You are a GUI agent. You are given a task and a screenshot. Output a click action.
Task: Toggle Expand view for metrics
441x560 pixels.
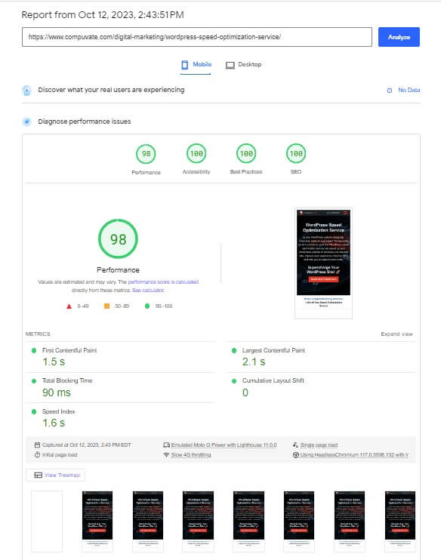(396, 334)
